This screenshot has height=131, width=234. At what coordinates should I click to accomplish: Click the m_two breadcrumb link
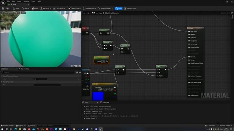pyautogui.click(x=99, y=13)
